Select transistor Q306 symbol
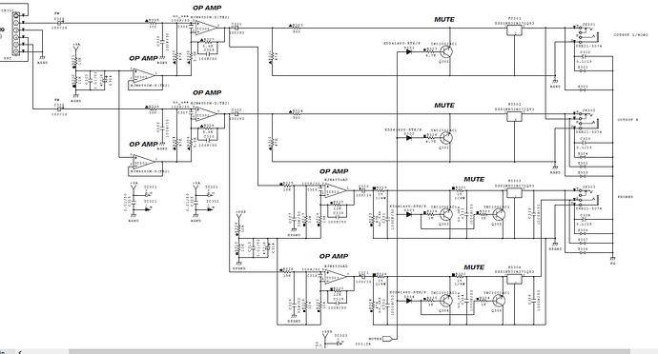The height and width of the screenshot is (354, 658). point(499,301)
